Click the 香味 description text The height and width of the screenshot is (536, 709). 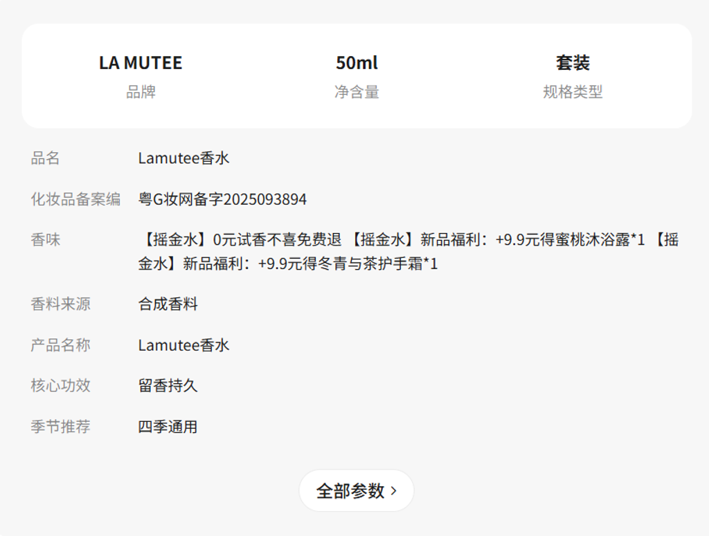tap(408, 252)
